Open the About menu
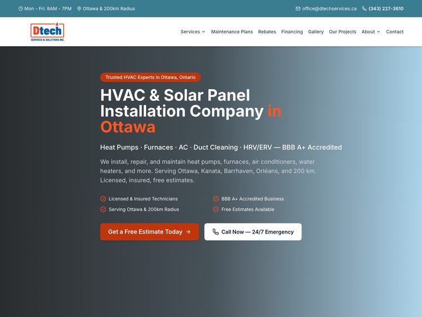The width and height of the screenshot is (422, 317). coord(371,32)
